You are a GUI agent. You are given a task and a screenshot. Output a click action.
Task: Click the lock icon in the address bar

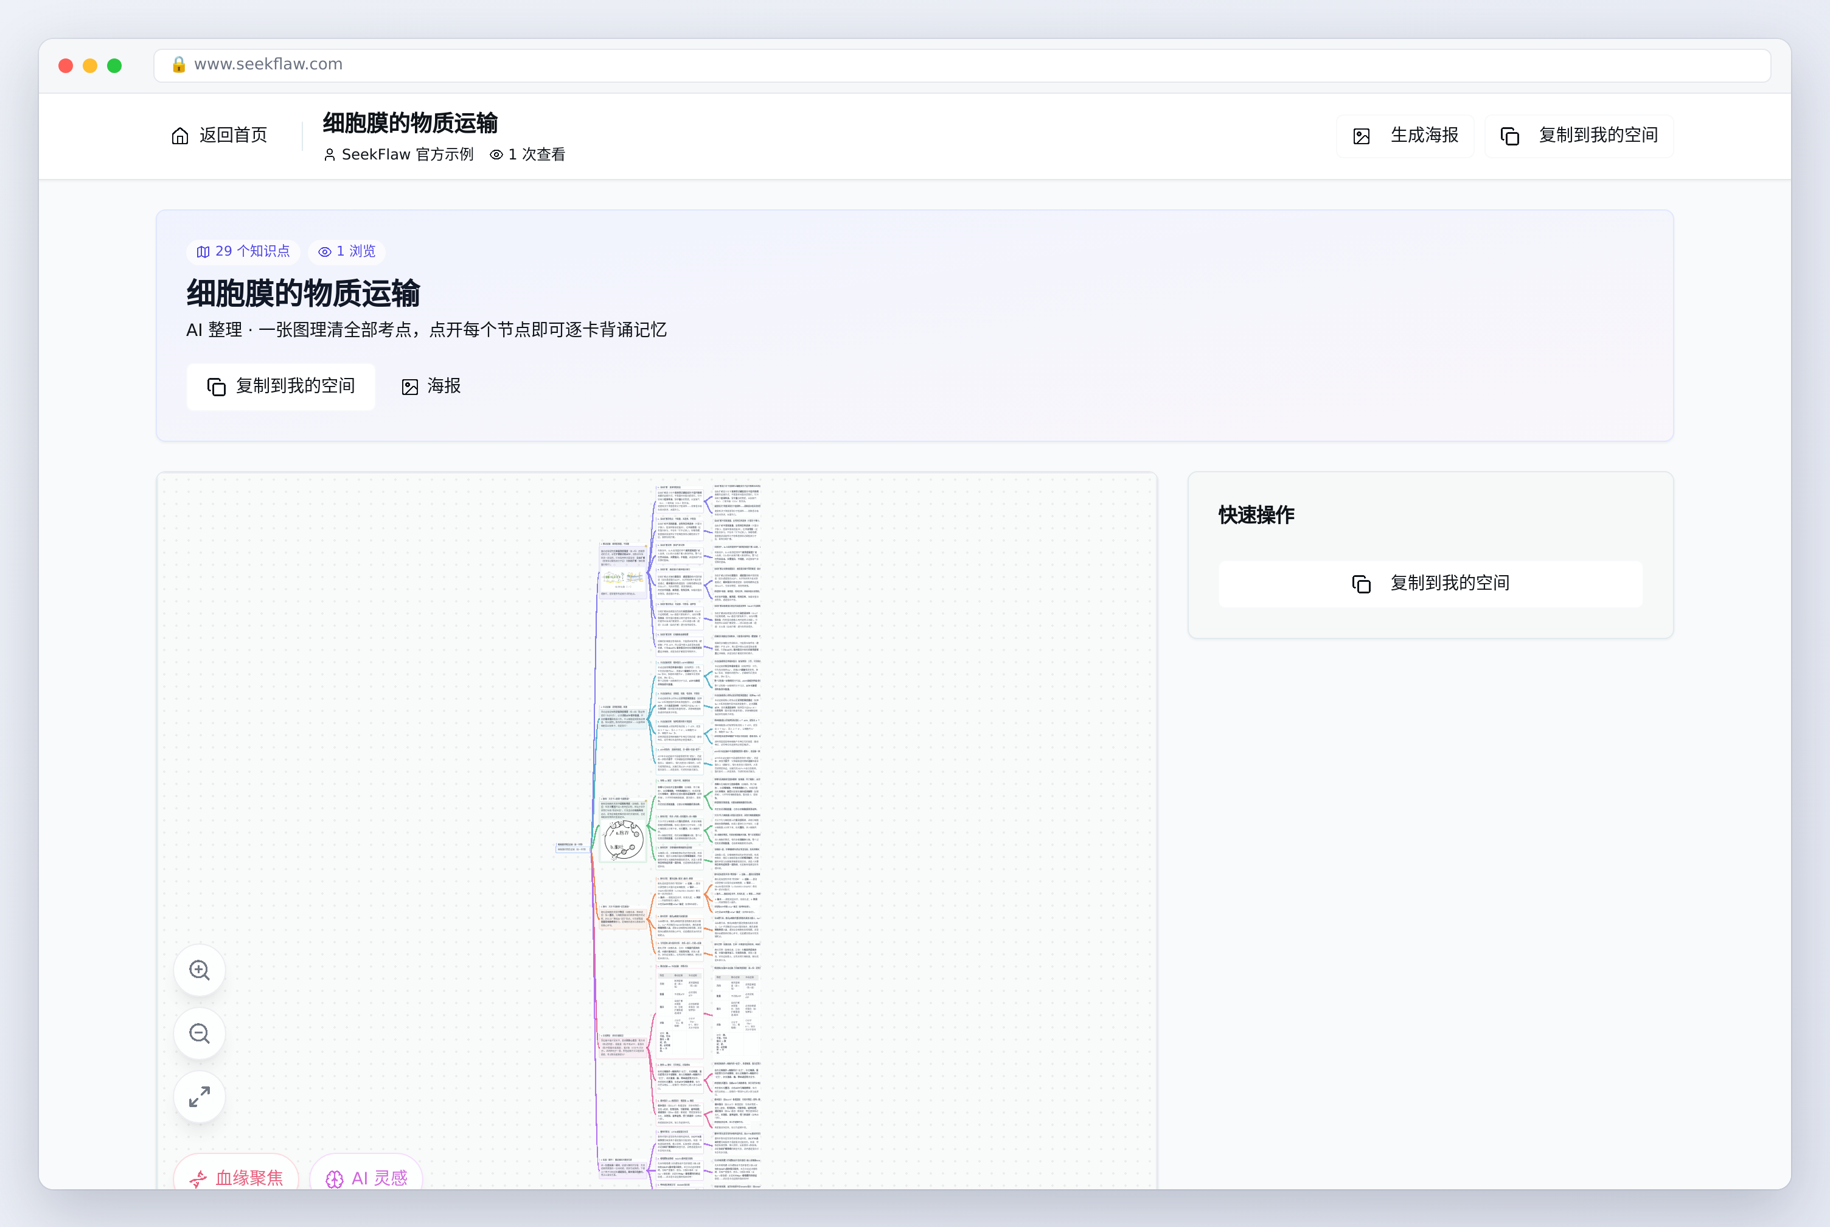tap(178, 65)
